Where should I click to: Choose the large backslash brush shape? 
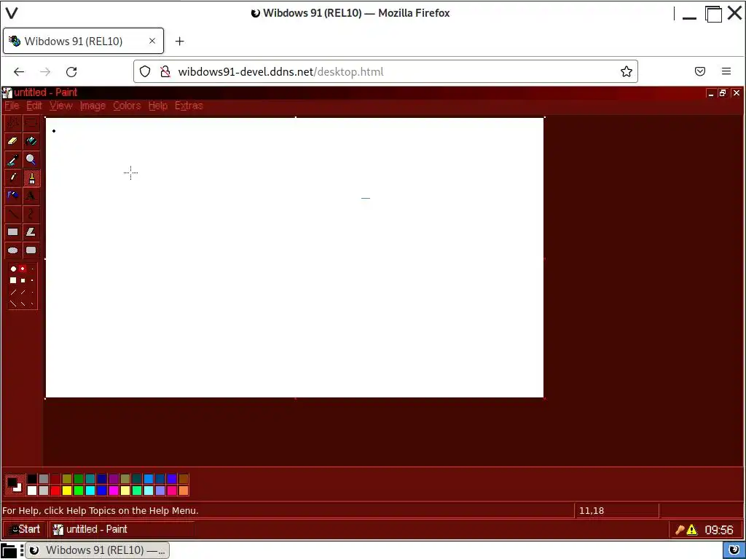[x=13, y=304]
